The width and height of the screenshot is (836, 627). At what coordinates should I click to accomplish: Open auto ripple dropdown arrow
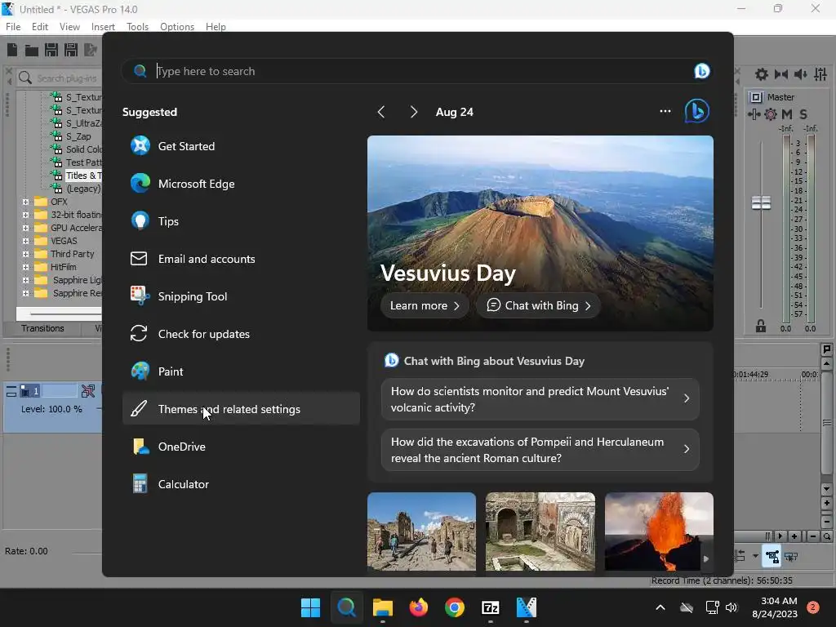click(755, 556)
